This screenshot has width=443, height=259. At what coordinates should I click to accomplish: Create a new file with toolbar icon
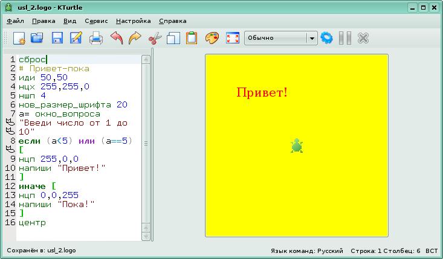point(19,38)
